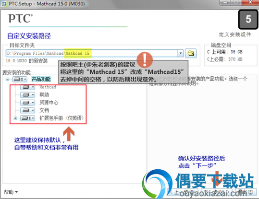Screen dimensions: 259x199
Task: Click the PTC.Setup title bar app icon
Action: pos(4,3)
